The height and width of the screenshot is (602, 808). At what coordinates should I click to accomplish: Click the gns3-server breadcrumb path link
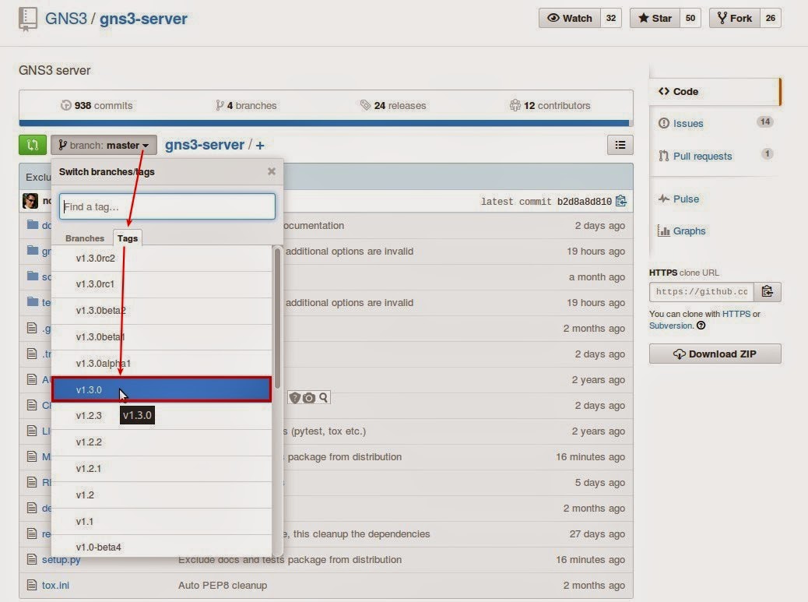[205, 145]
